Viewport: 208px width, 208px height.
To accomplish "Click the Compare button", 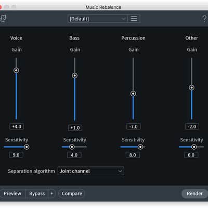I will 72,193.
